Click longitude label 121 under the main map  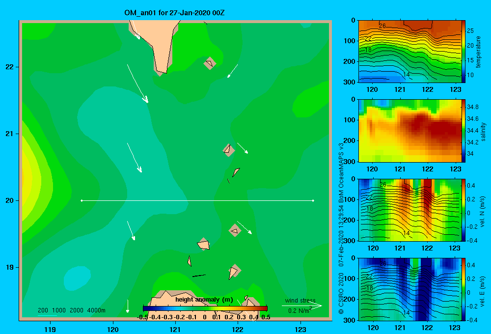[175, 329]
